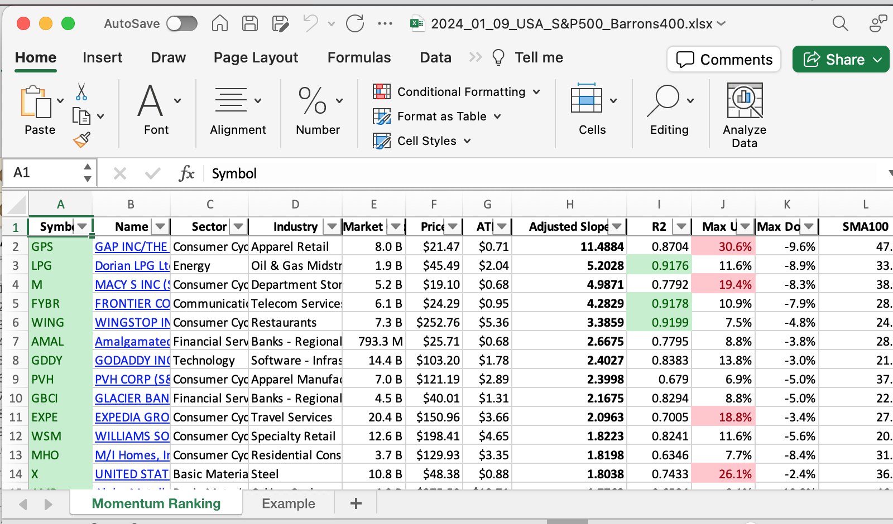
Task: Open the Sector column filter dropdown
Action: click(x=238, y=226)
